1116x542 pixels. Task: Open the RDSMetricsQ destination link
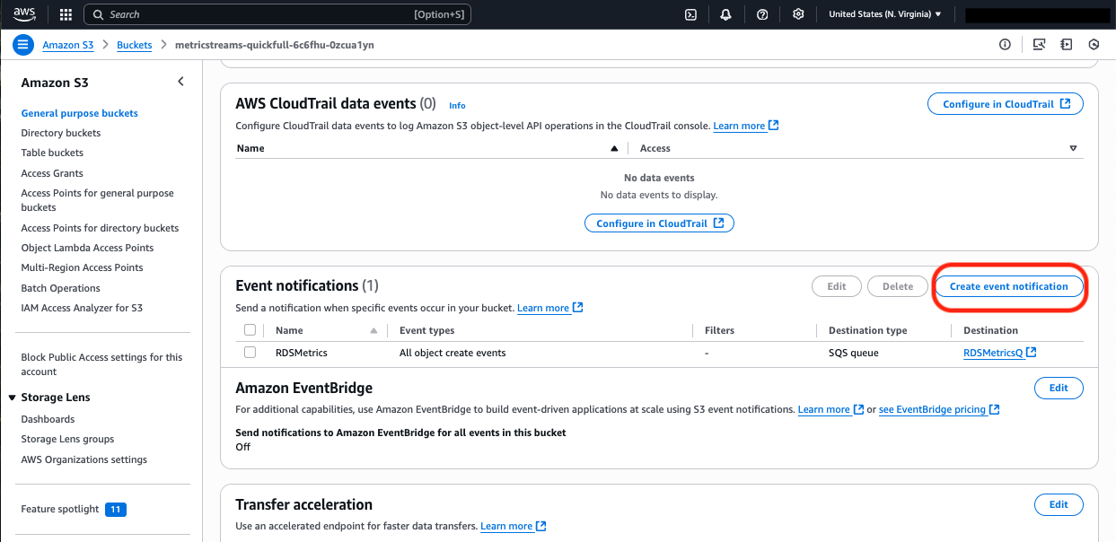point(993,353)
